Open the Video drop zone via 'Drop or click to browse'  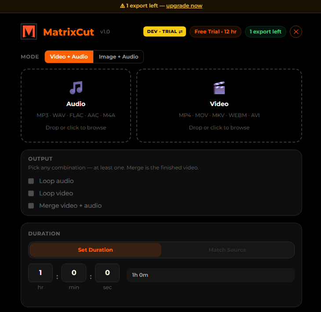click(219, 128)
